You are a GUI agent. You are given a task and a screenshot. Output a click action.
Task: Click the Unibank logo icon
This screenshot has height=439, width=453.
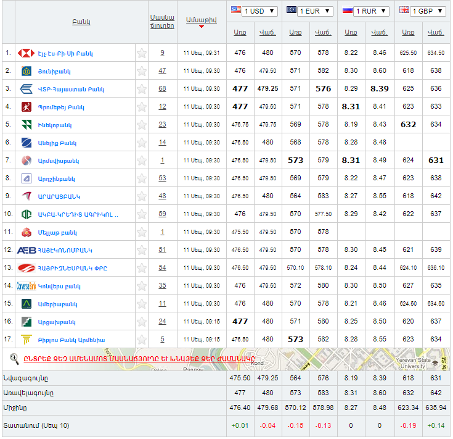click(26, 71)
